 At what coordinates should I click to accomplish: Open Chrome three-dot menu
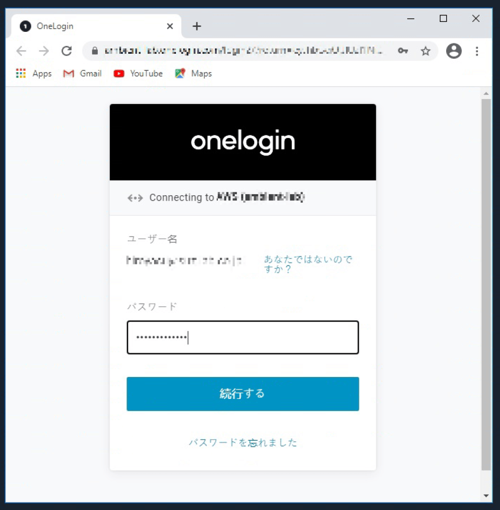(x=477, y=51)
